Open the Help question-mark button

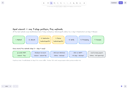coord(125,86)
